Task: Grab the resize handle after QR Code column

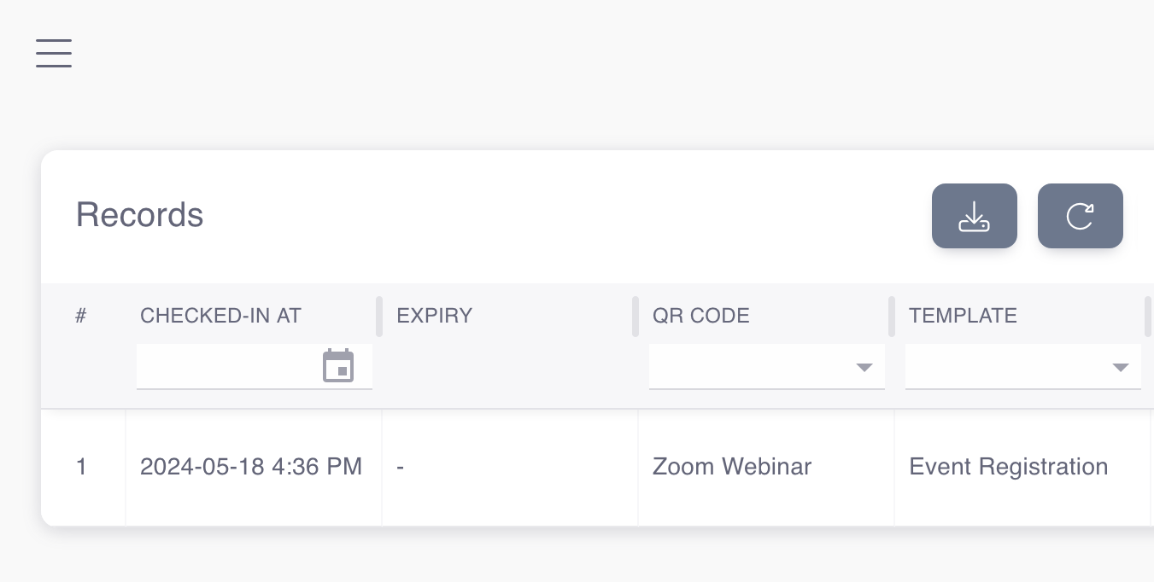Action: [x=892, y=317]
